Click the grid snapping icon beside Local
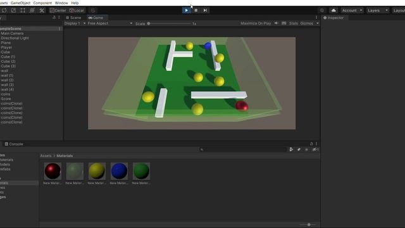The width and height of the screenshot is (405, 228). [93, 10]
